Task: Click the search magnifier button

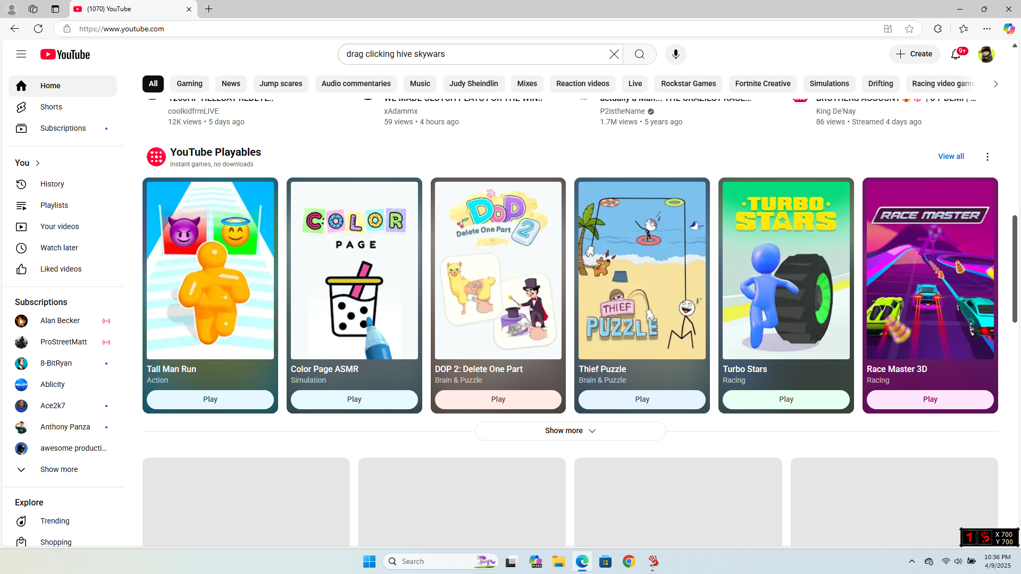Action: pyautogui.click(x=640, y=54)
